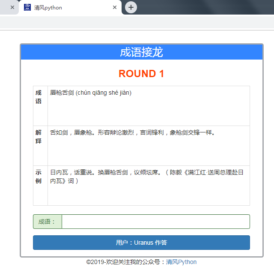Click the 清风python tab favicon

coord(27,7)
